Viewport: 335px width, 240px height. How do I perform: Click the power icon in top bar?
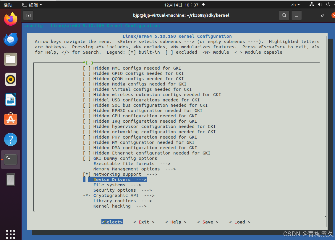[328, 4]
